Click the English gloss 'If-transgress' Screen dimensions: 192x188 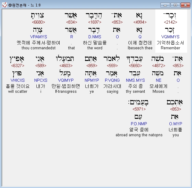(66, 92)
